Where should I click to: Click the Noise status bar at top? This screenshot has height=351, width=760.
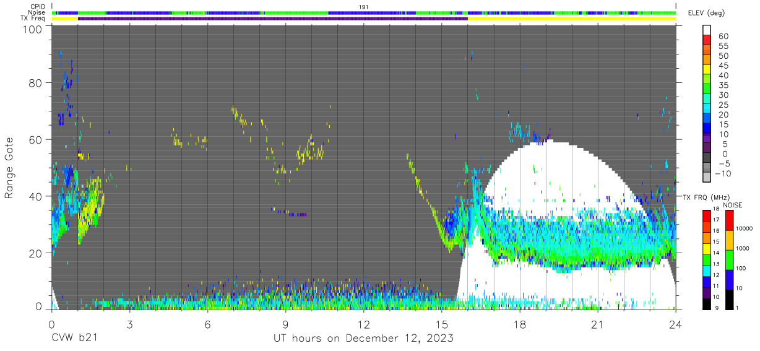pyautogui.click(x=364, y=12)
